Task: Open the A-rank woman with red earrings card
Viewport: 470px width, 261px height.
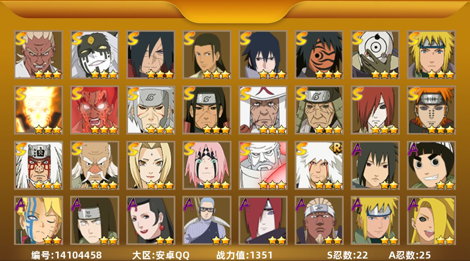Action: point(151,220)
